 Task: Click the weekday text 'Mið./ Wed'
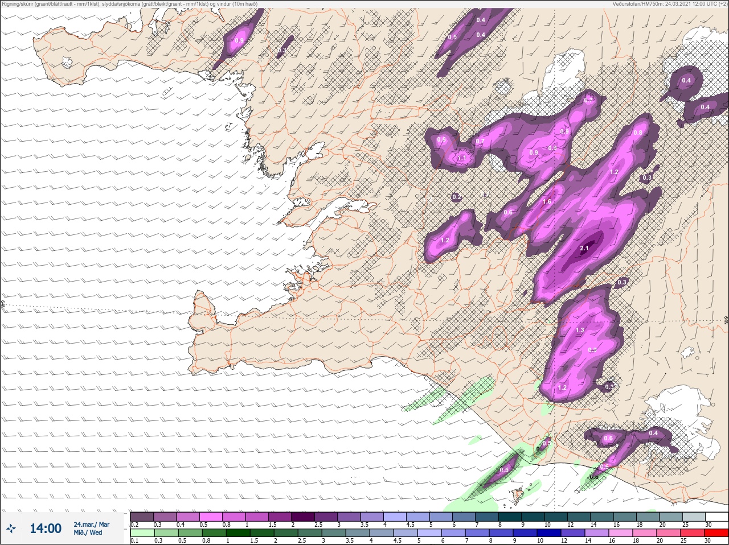(x=88, y=532)
